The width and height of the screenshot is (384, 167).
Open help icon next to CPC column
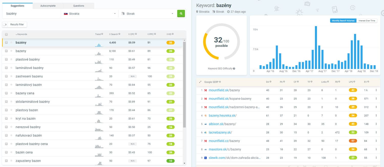tap(136, 34)
